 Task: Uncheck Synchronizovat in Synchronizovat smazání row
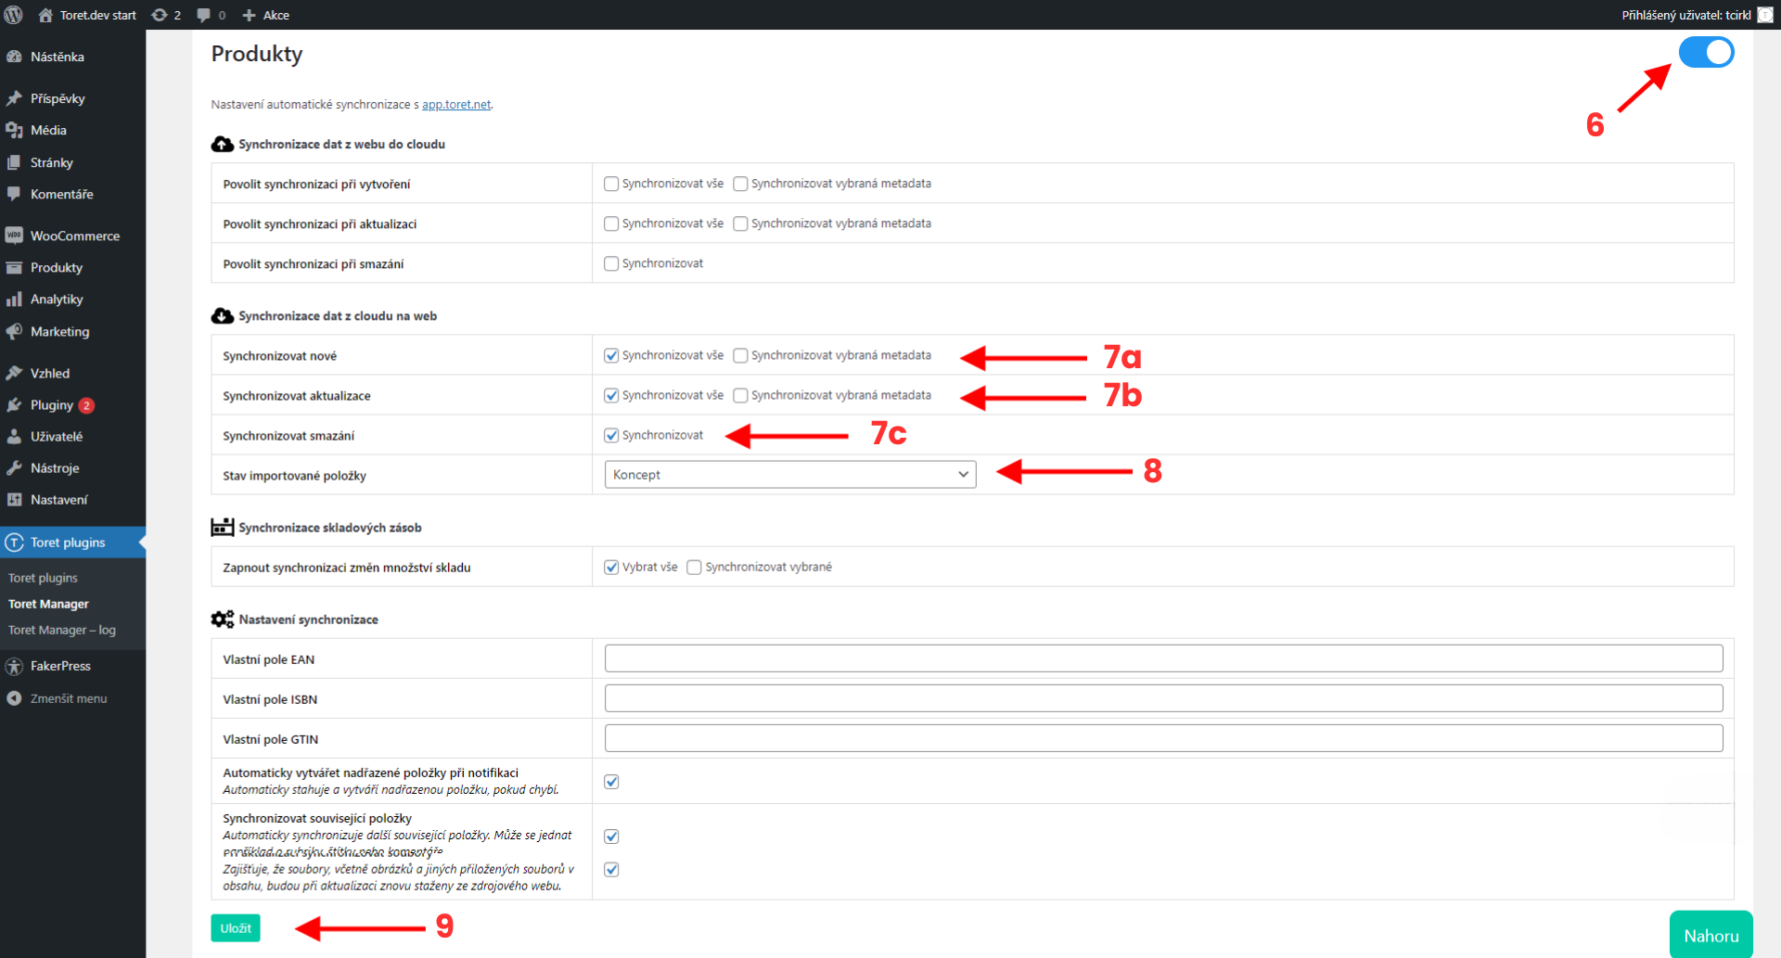point(611,435)
